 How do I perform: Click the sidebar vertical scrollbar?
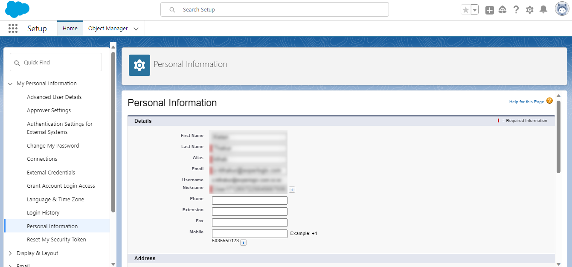(113, 132)
